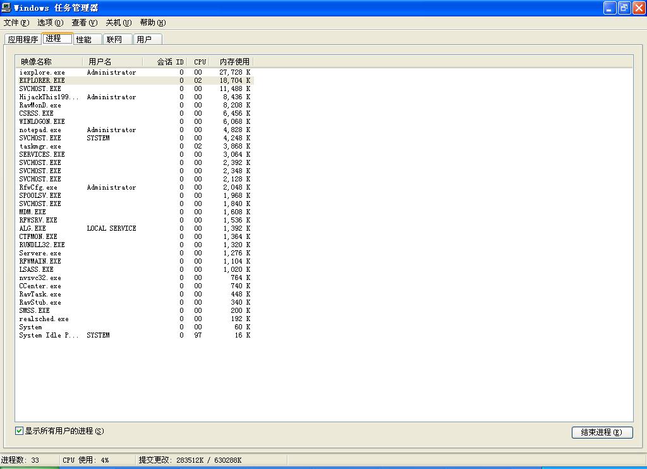Sort by 映像名称 column header

click(x=49, y=62)
